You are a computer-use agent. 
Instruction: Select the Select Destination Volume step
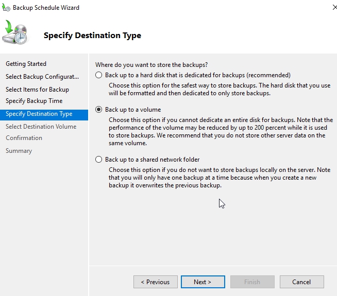click(x=41, y=127)
